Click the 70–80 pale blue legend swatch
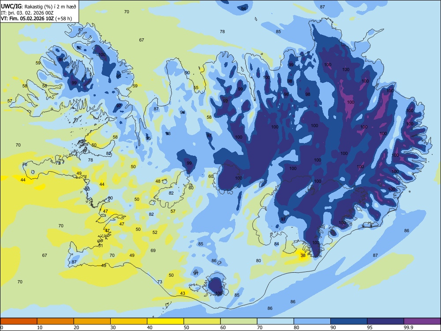Image resolution: width=441 pixels, height=331 pixels. click(x=275, y=321)
